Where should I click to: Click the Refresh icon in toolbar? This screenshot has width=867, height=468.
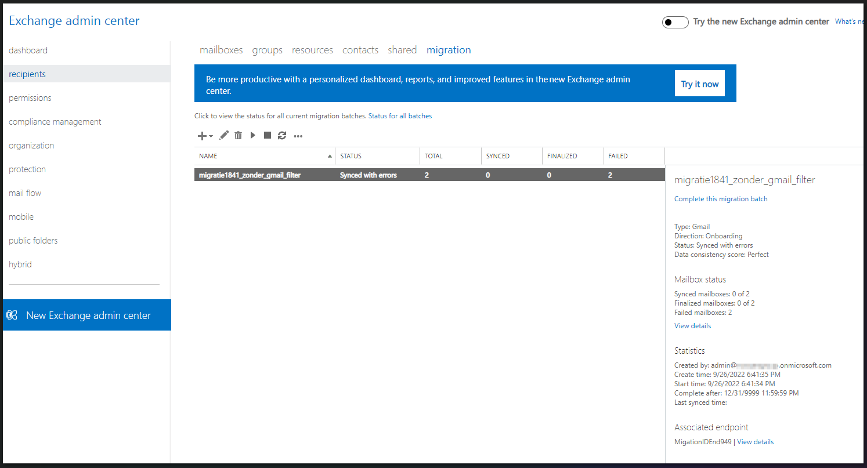pos(282,135)
